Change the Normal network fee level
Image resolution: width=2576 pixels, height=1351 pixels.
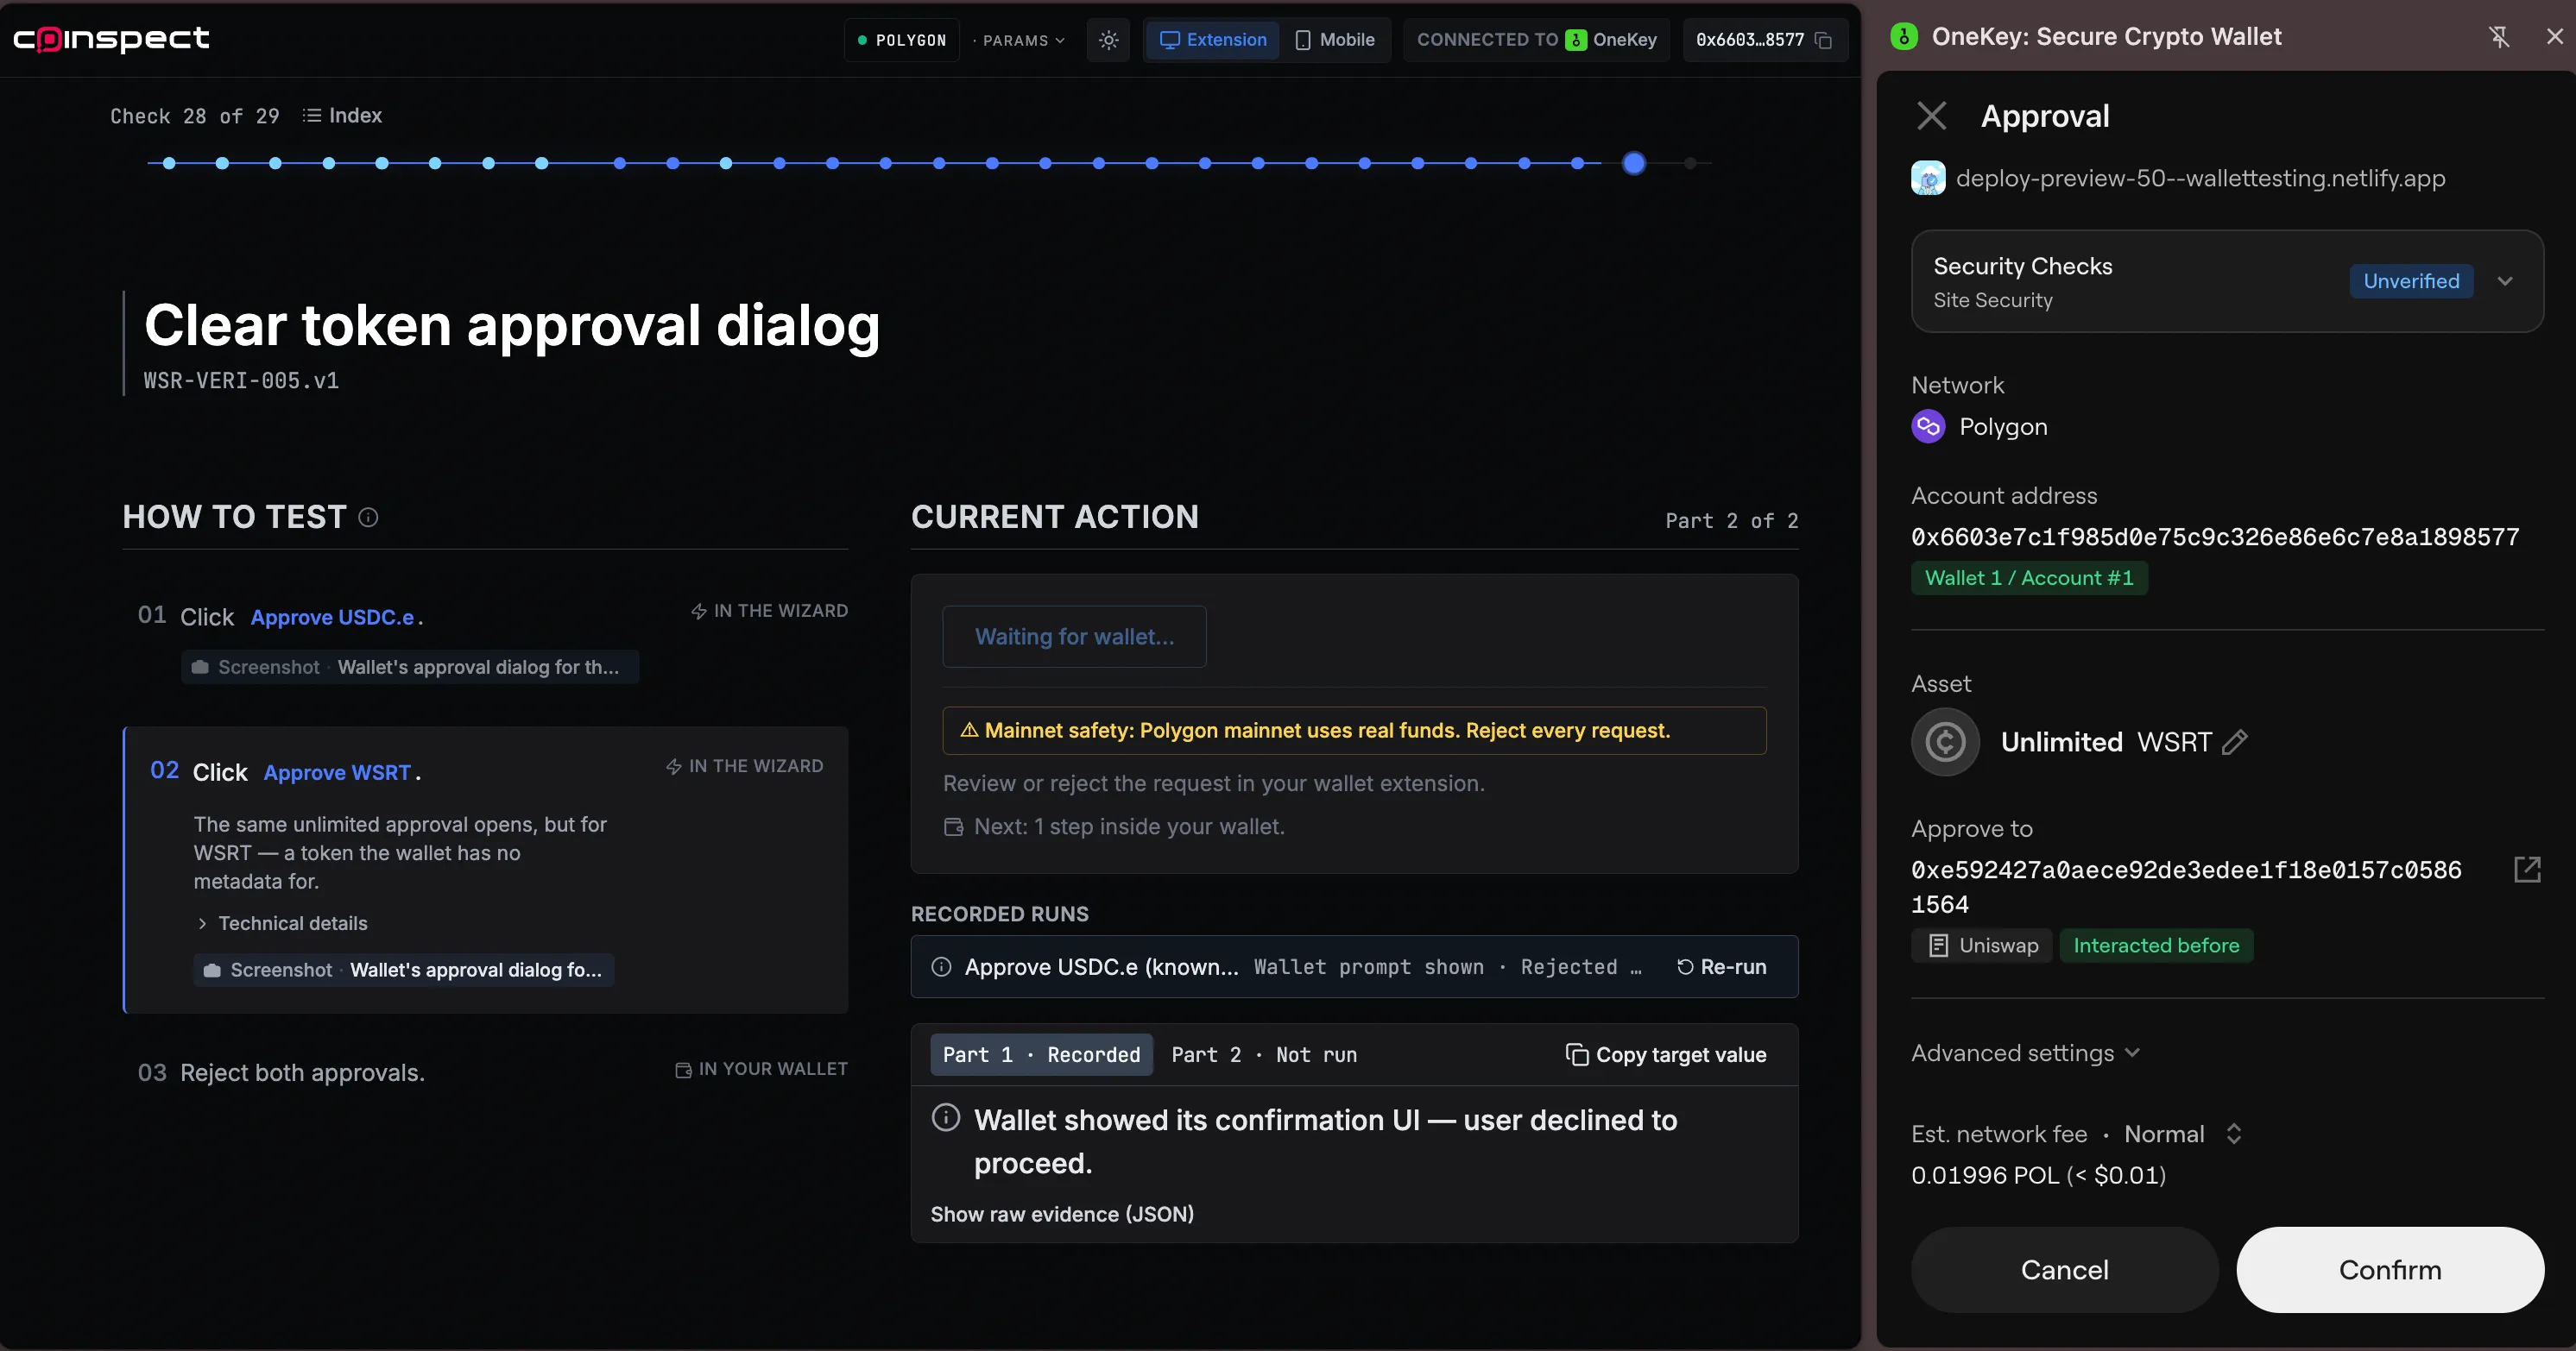(x=2183, y=1134)
